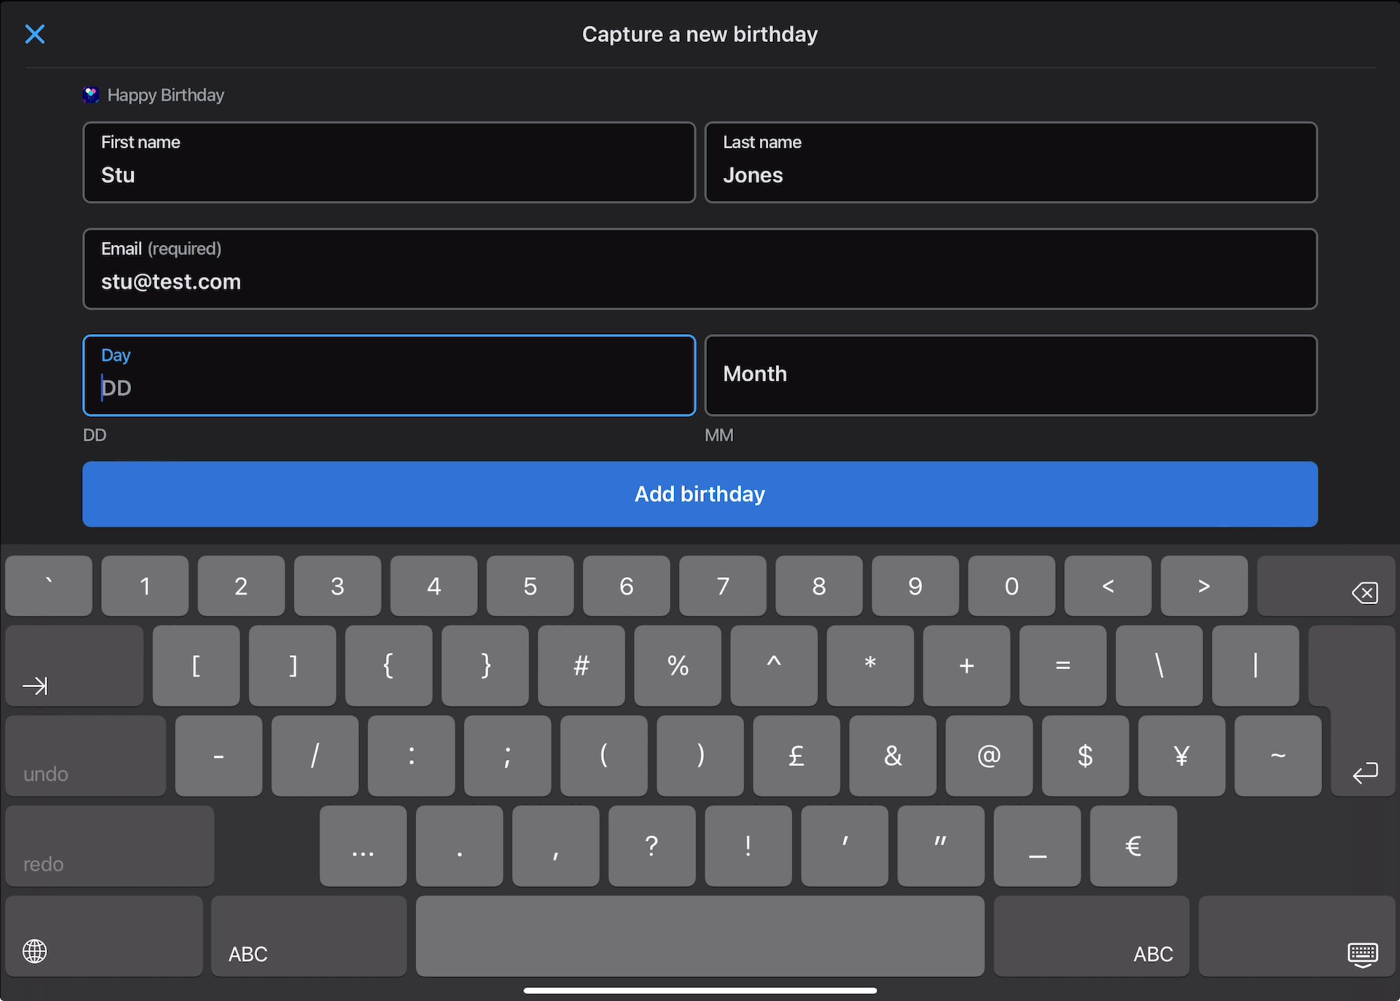The image size is (1400, 1001).
Task: Tap the caret symbol key
Action: [774, 666]
